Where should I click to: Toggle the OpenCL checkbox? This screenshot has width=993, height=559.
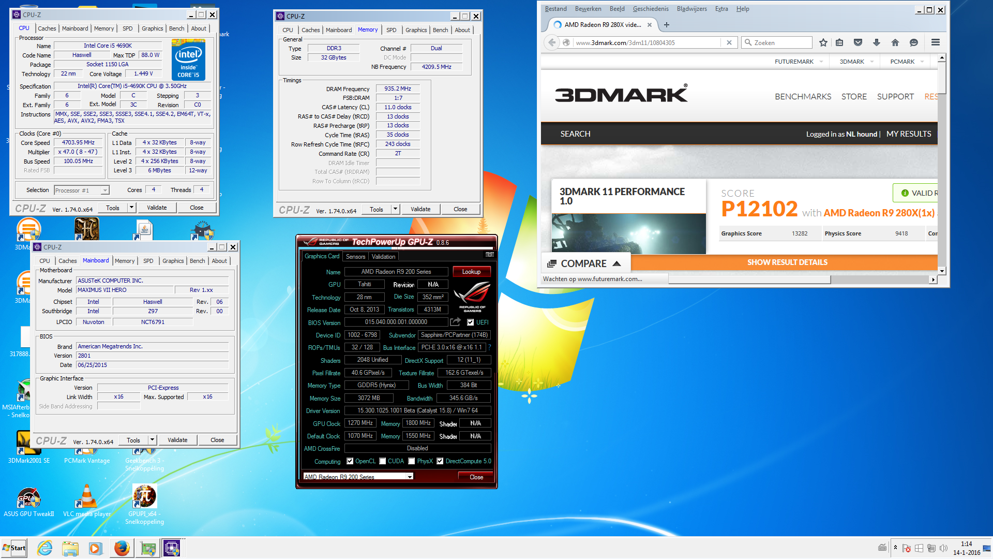[x=350, y=461]
